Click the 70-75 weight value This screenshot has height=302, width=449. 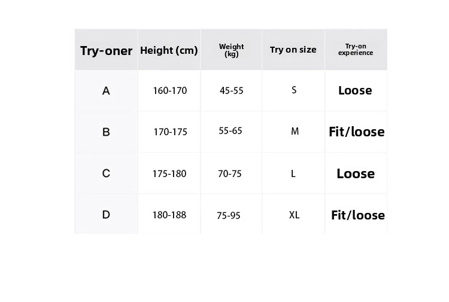(x=230, y=173)
